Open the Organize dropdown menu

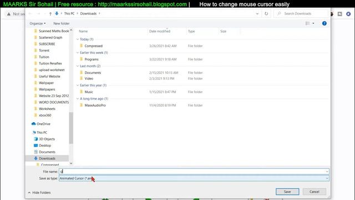(x=38, y=23)
